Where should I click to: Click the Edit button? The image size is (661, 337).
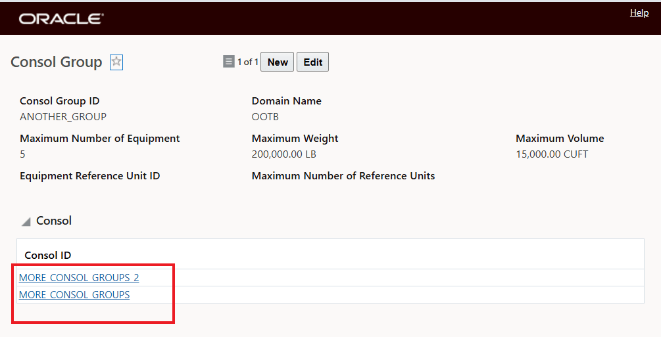click(313, 62)
